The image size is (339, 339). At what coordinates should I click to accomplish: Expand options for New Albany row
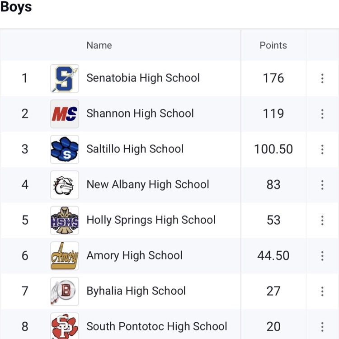(322, 184)
